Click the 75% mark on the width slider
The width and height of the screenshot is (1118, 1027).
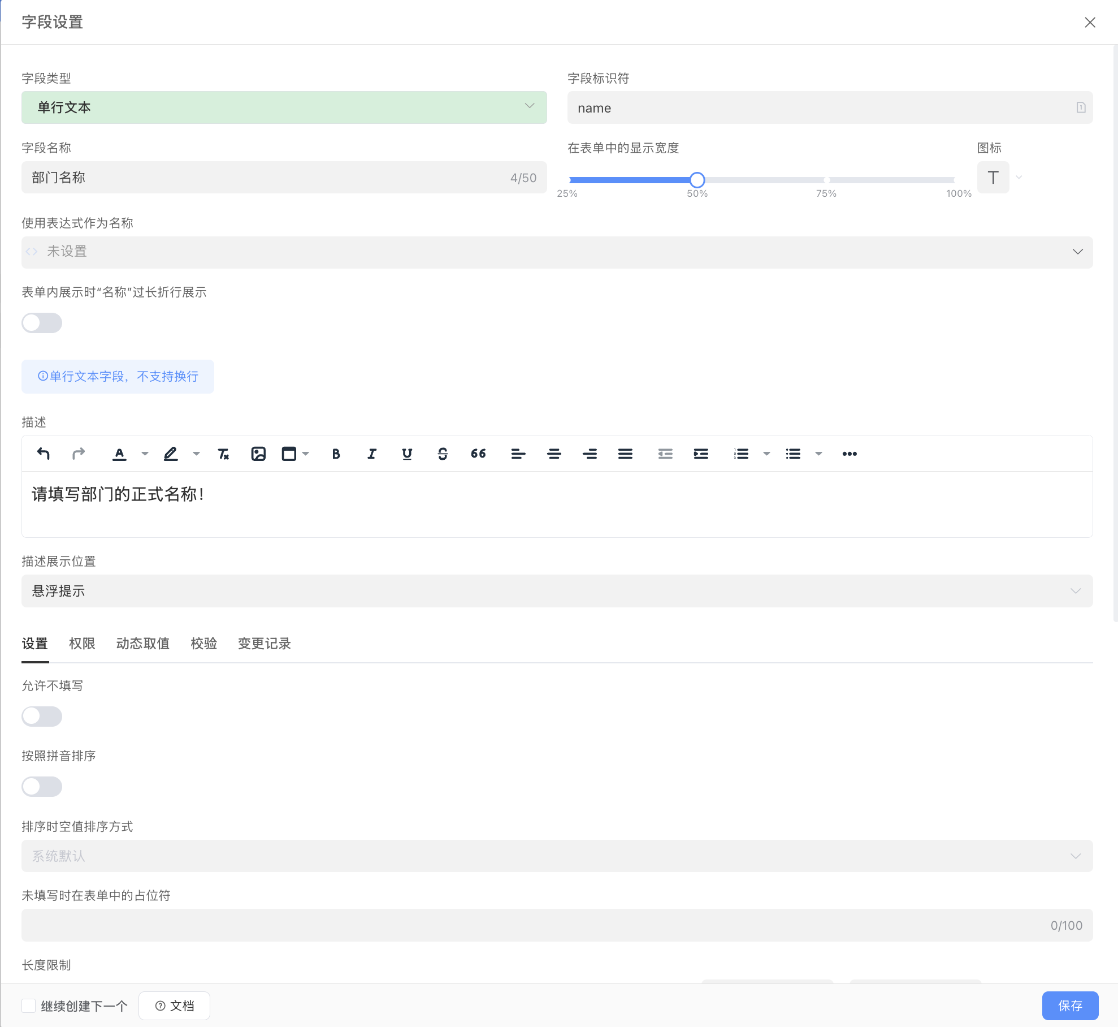pyautogui.click(x=826, y=180)
